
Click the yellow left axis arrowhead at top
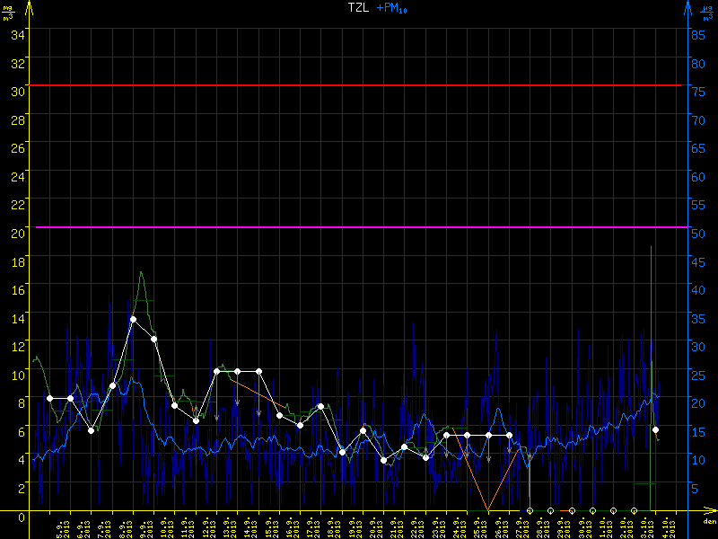coord(31,7)
